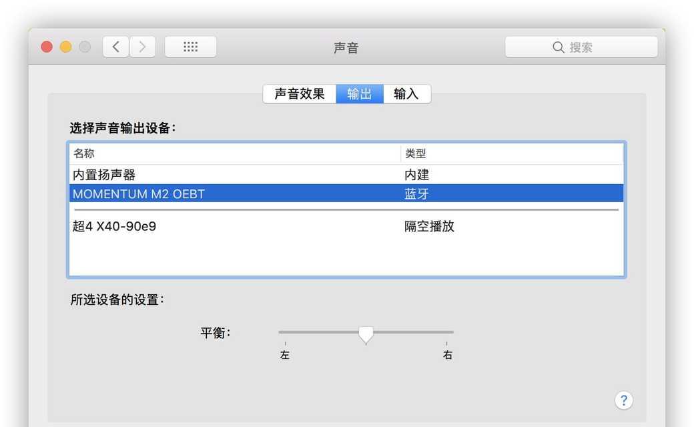Viewport: 694px width, 427px height.
Task: Switch to the 声音效果 tab
Action: [300, 94]
